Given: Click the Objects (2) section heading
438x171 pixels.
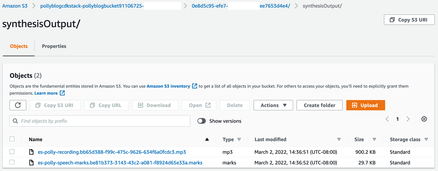Looking at the screenshot, I should 26,75.
